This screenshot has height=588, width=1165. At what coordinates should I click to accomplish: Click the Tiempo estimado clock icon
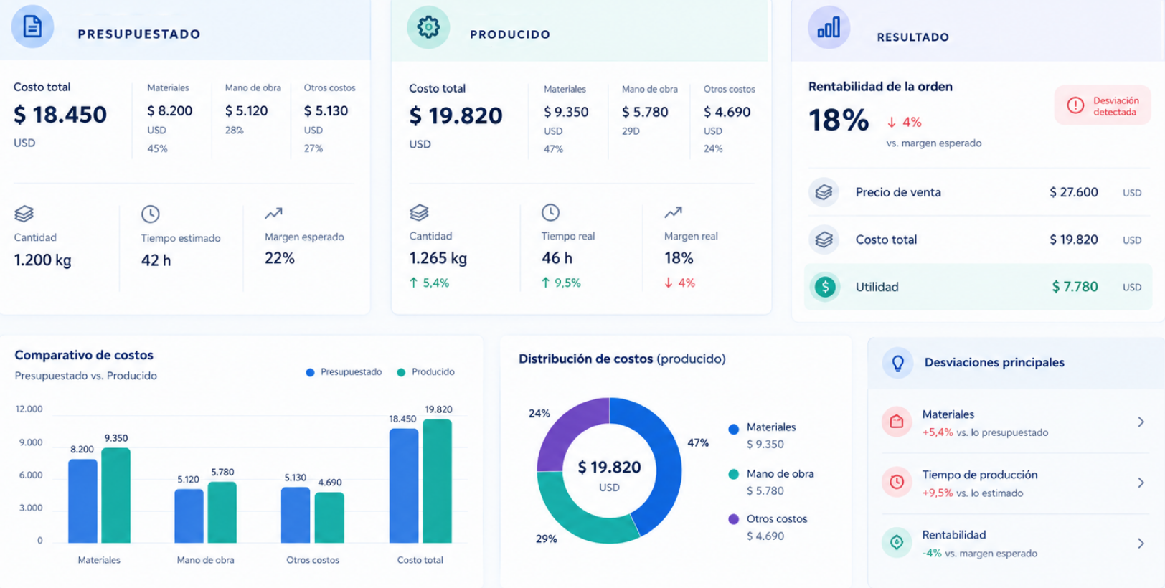coord(150,214)
